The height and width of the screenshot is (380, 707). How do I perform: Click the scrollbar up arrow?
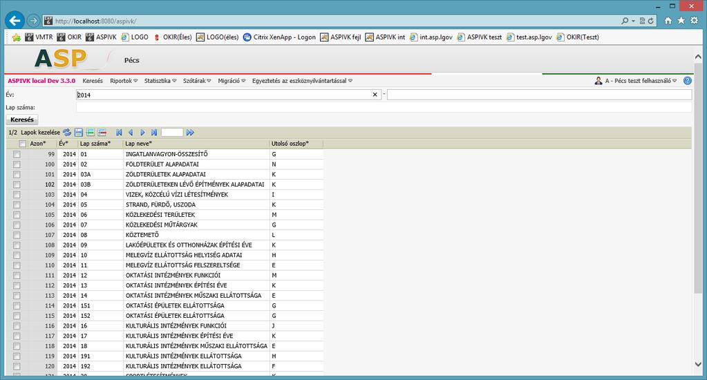point(698,57)
